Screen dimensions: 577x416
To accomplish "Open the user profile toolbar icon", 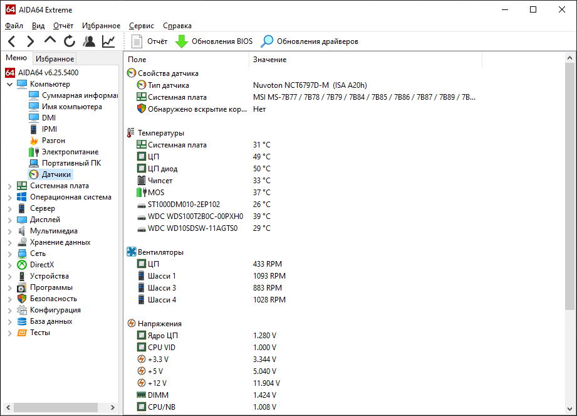I will pos(89,41).
